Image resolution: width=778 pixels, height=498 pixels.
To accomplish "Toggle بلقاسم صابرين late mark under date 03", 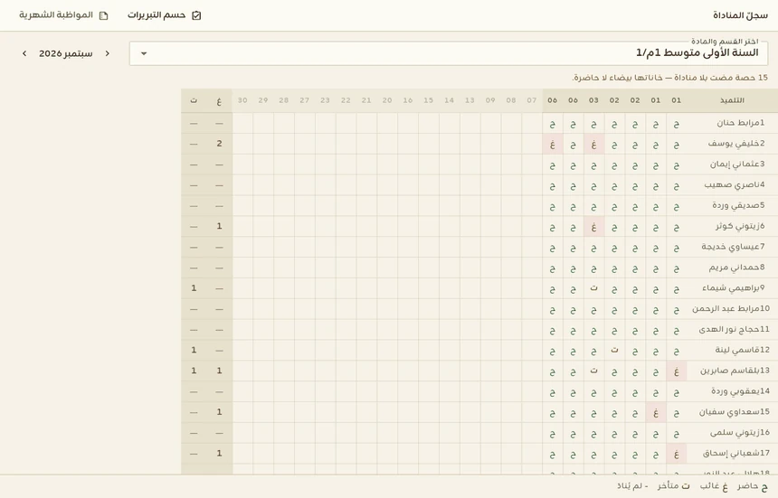I will click(594, 371).
